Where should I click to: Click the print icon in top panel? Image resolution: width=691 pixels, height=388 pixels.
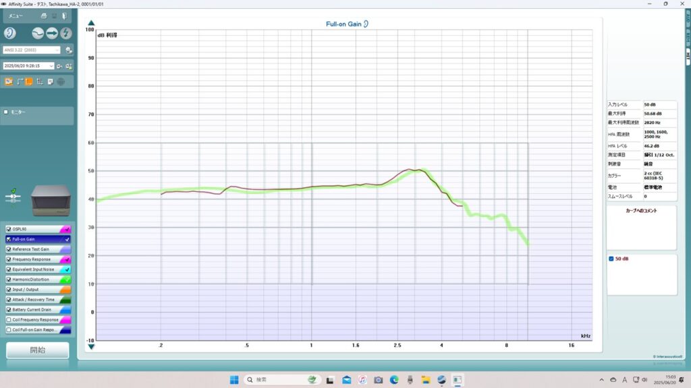click(44, 16)
